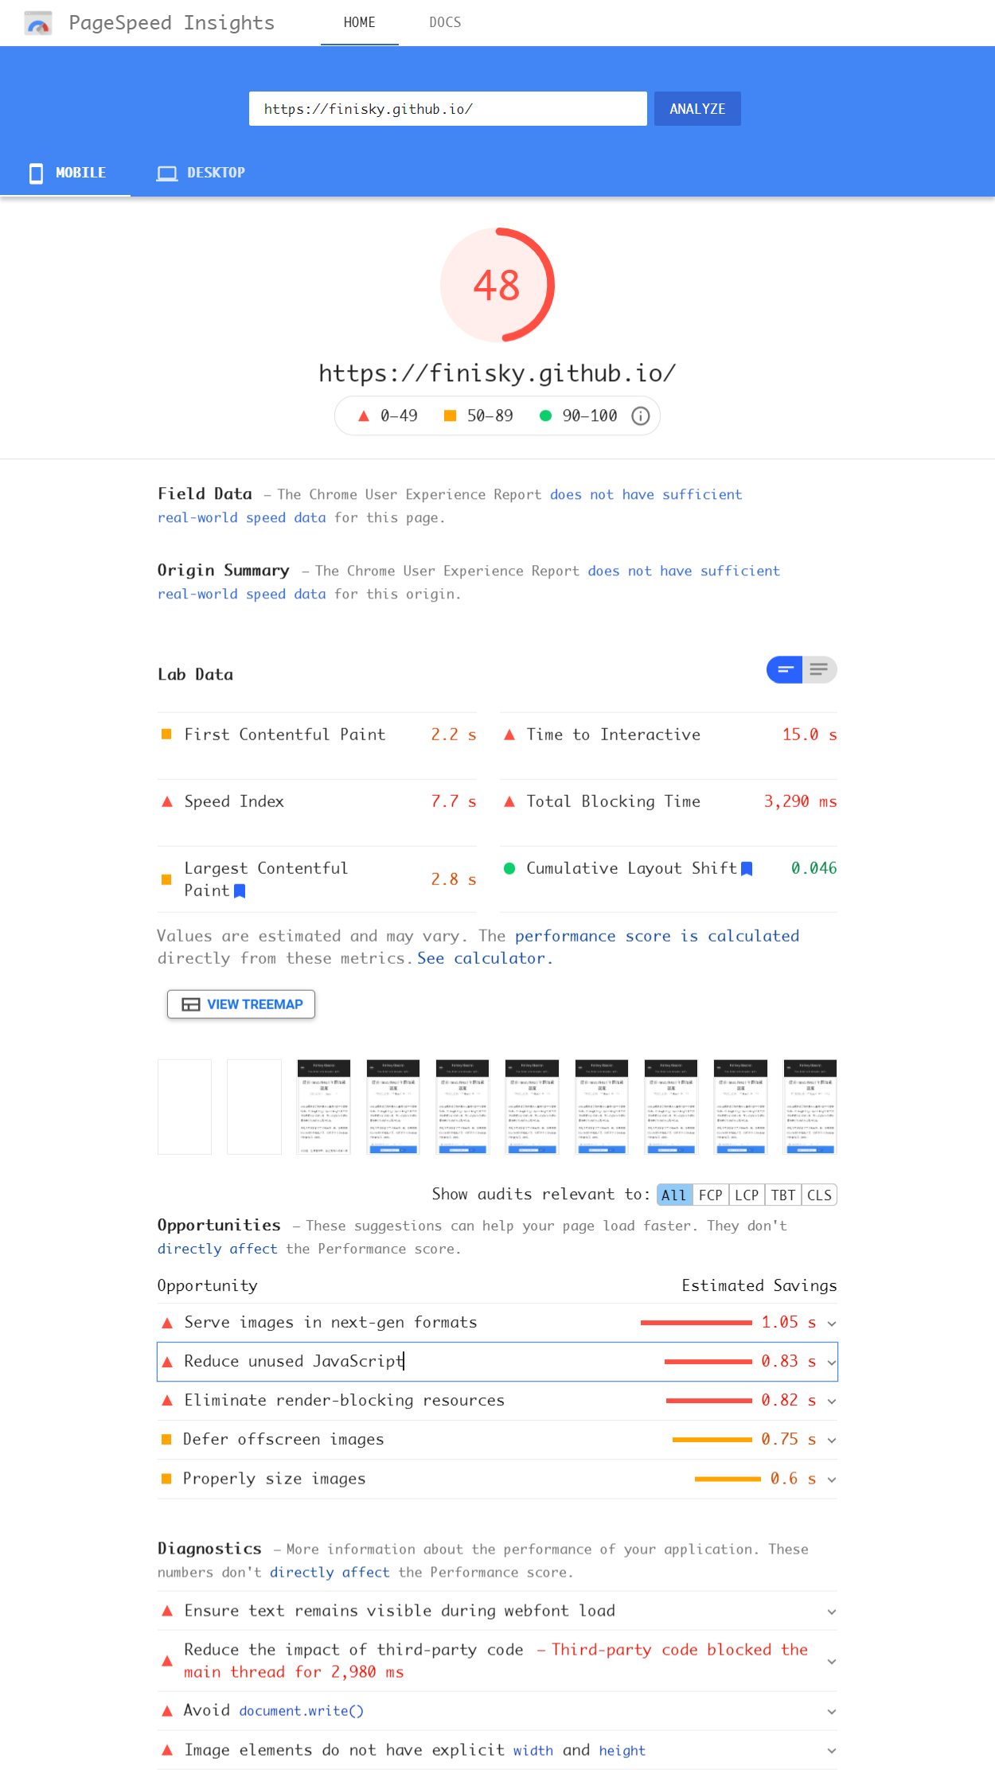Open the See calculator link
The width and height of the screenshot is (995, 1770).
click(485, 959)
